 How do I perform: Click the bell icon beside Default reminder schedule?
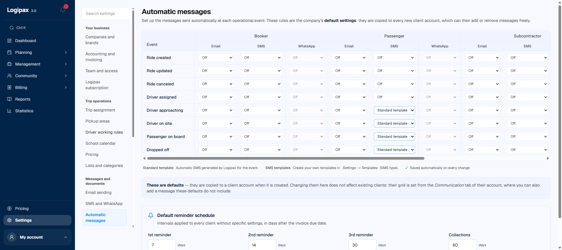[151, 215]
